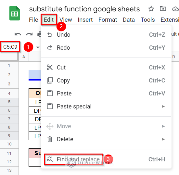This screenshot has width=179, height=175.
Task: Open the Data menu
Action: pos(129,20)
